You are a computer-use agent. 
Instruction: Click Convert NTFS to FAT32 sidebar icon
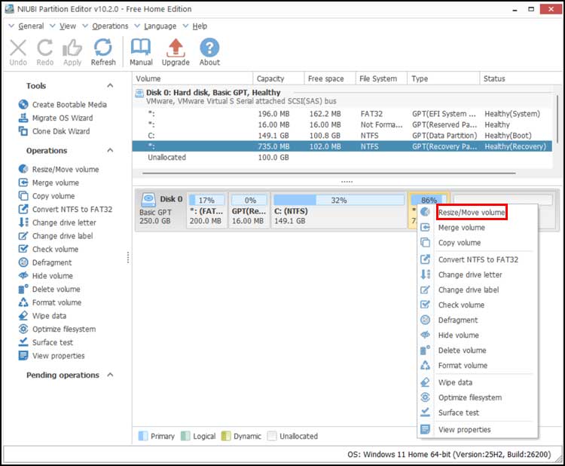click(x=23, y=209)
